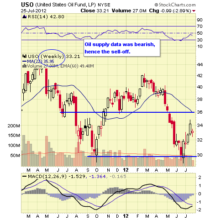Click the 'NYSE' exchange label
This screenshot has width=210, height=220.
(x=104, y=5)
